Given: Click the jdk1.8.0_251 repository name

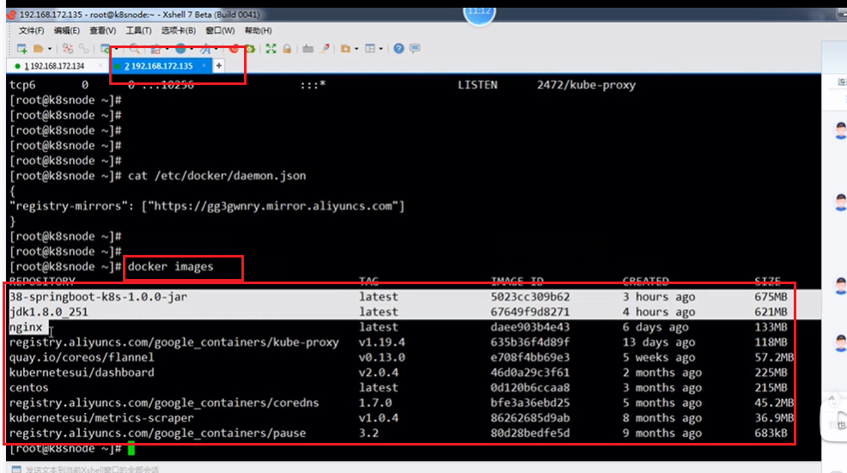Looking at the screenshot, I should (x=48, y=312).
